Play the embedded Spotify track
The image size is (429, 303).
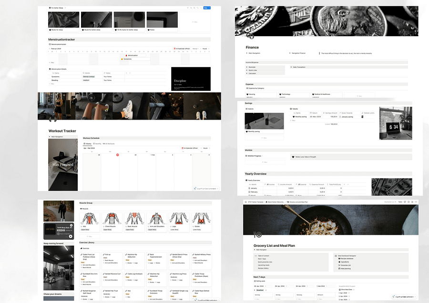[x=71, y=237]
